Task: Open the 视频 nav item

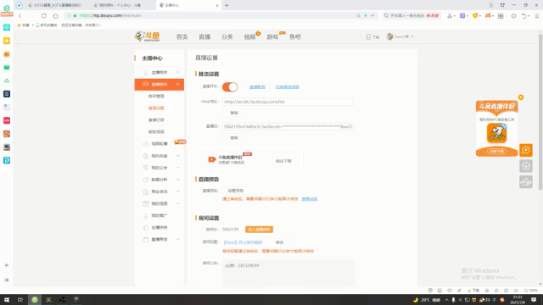Action: [x=249, y=36]
